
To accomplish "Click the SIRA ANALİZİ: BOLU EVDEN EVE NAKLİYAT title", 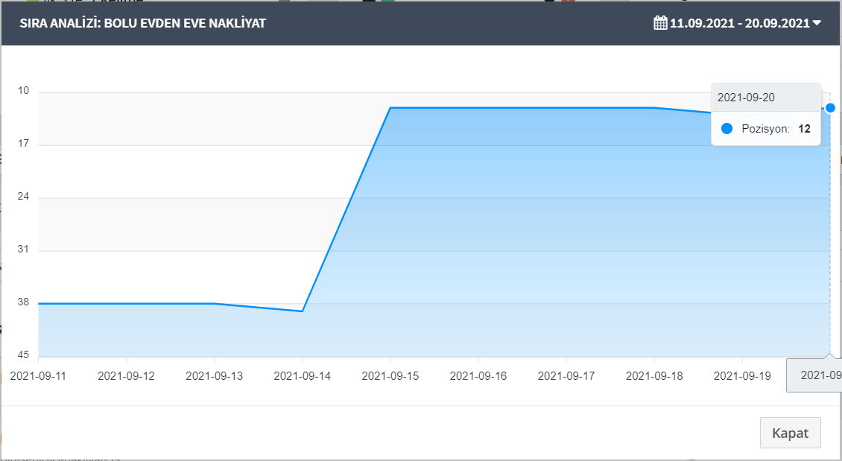I will coord(143,23).
